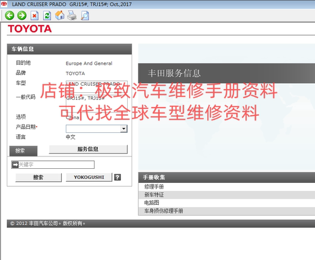Go forward with the green right arrow
This screenshot has width=315, height=260.
(22, 15)
